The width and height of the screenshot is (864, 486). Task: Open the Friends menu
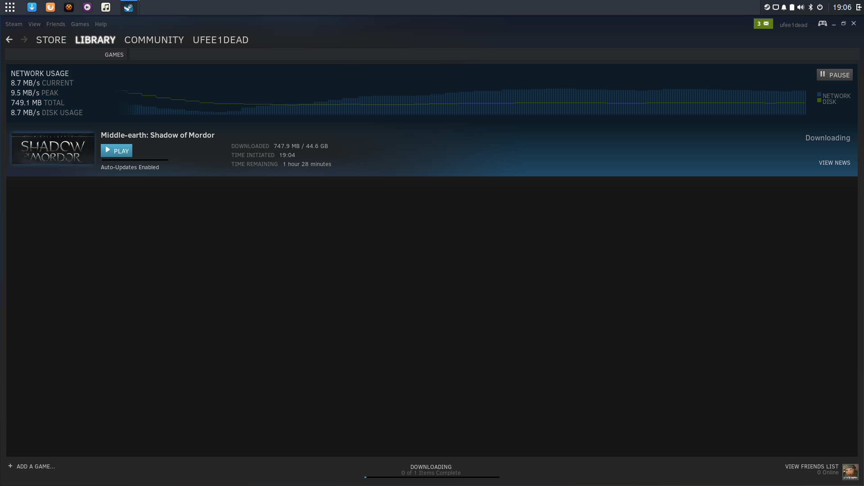click(x=56, y=24)
